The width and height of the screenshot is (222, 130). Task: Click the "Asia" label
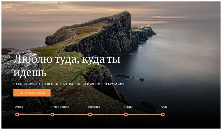click(x=164, y=107)
